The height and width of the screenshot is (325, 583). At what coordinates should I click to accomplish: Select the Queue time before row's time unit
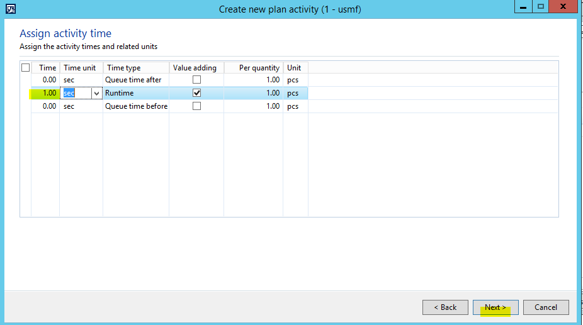81,106
